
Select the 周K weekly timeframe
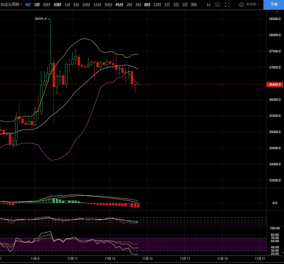point(193,4)
